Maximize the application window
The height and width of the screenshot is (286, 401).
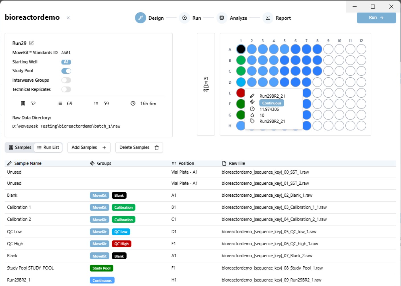pos(373,7)
